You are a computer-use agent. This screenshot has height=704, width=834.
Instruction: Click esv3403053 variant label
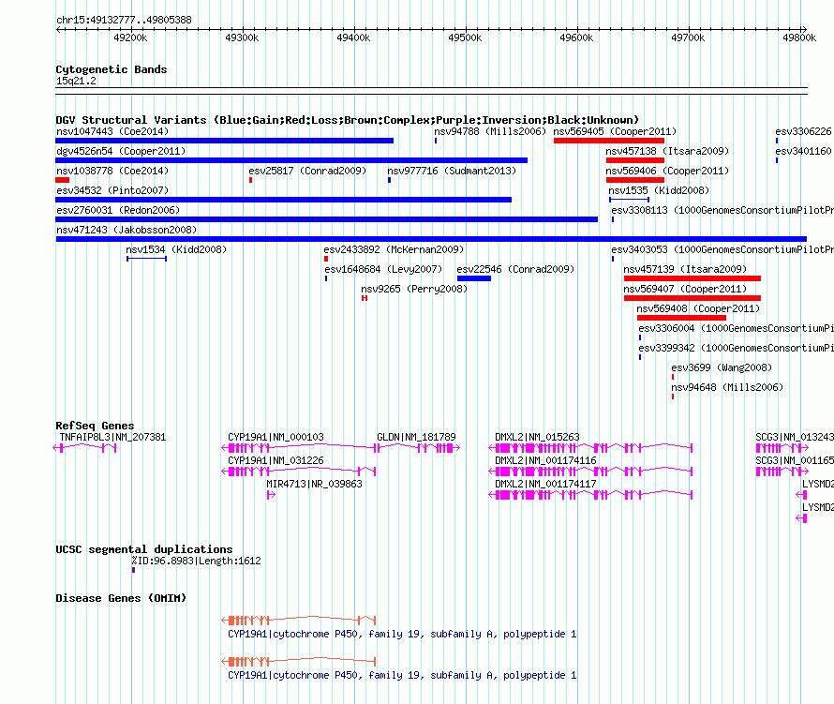[722, 249]
